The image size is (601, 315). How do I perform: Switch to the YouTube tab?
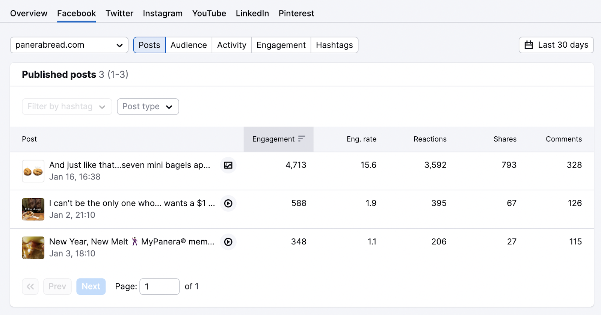[209, 14]
